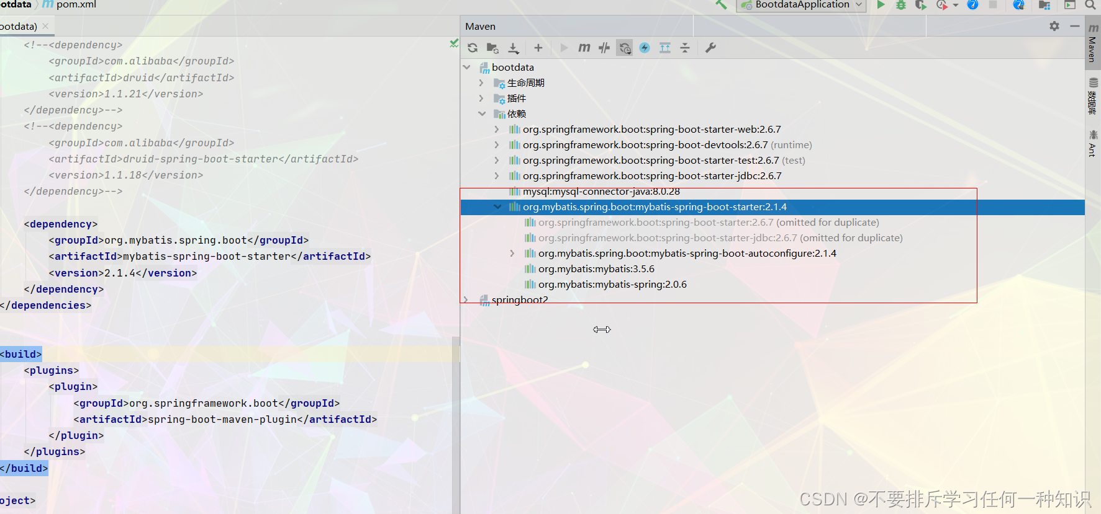
Task: Build project with hammer icon
Action: (721, 4)
